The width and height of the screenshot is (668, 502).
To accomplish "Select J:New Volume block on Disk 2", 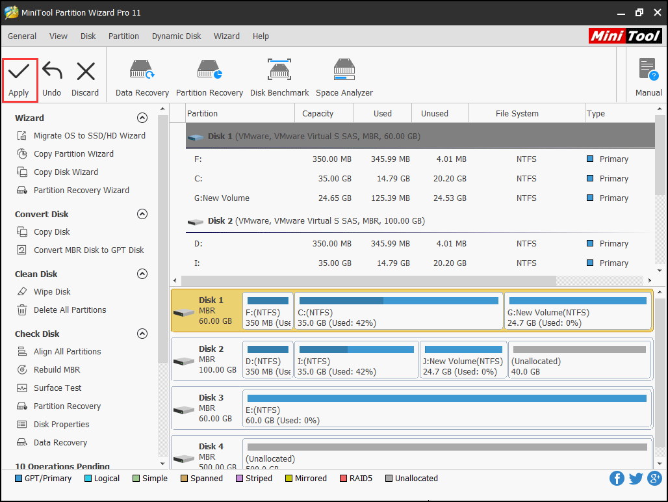I will coord(463,359).
